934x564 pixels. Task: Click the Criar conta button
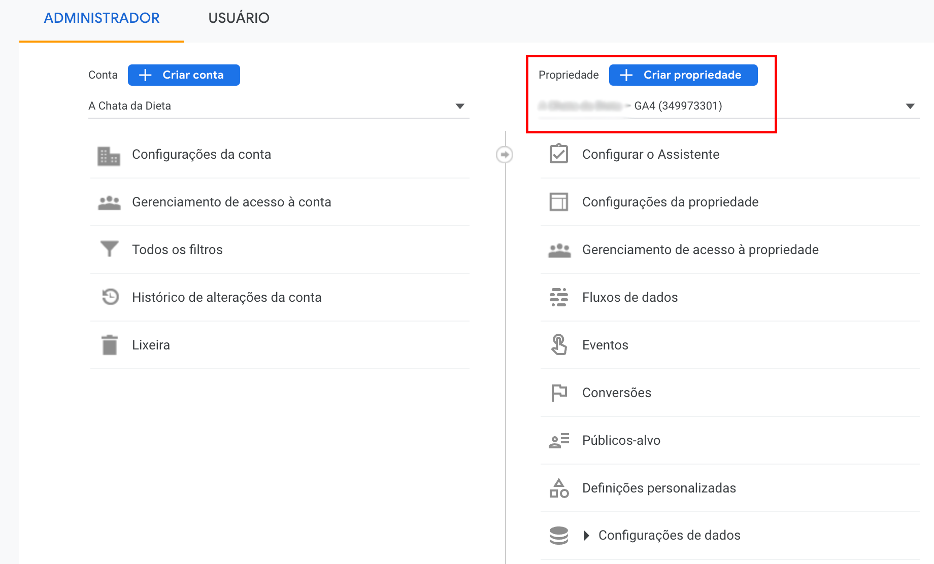(184, 75)
